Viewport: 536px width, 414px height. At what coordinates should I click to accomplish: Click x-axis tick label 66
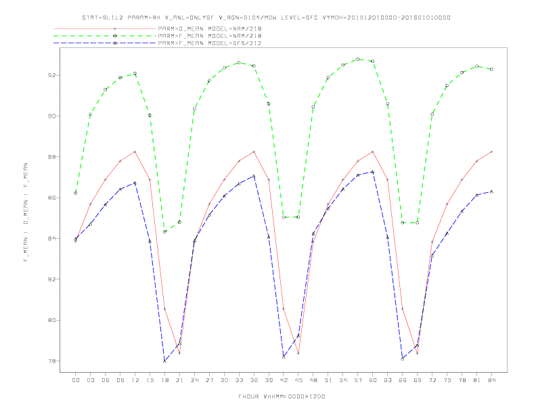pos(403,380)
